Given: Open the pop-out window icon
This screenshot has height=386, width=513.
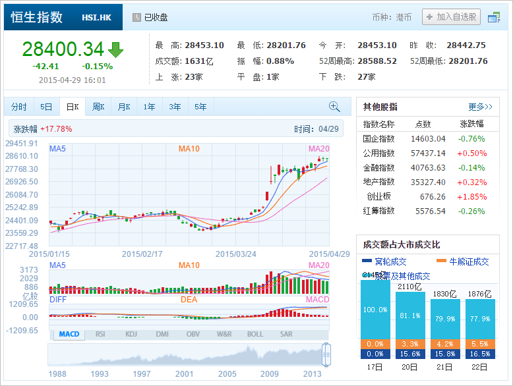Looking at the screenshot, I should point(494,17).
